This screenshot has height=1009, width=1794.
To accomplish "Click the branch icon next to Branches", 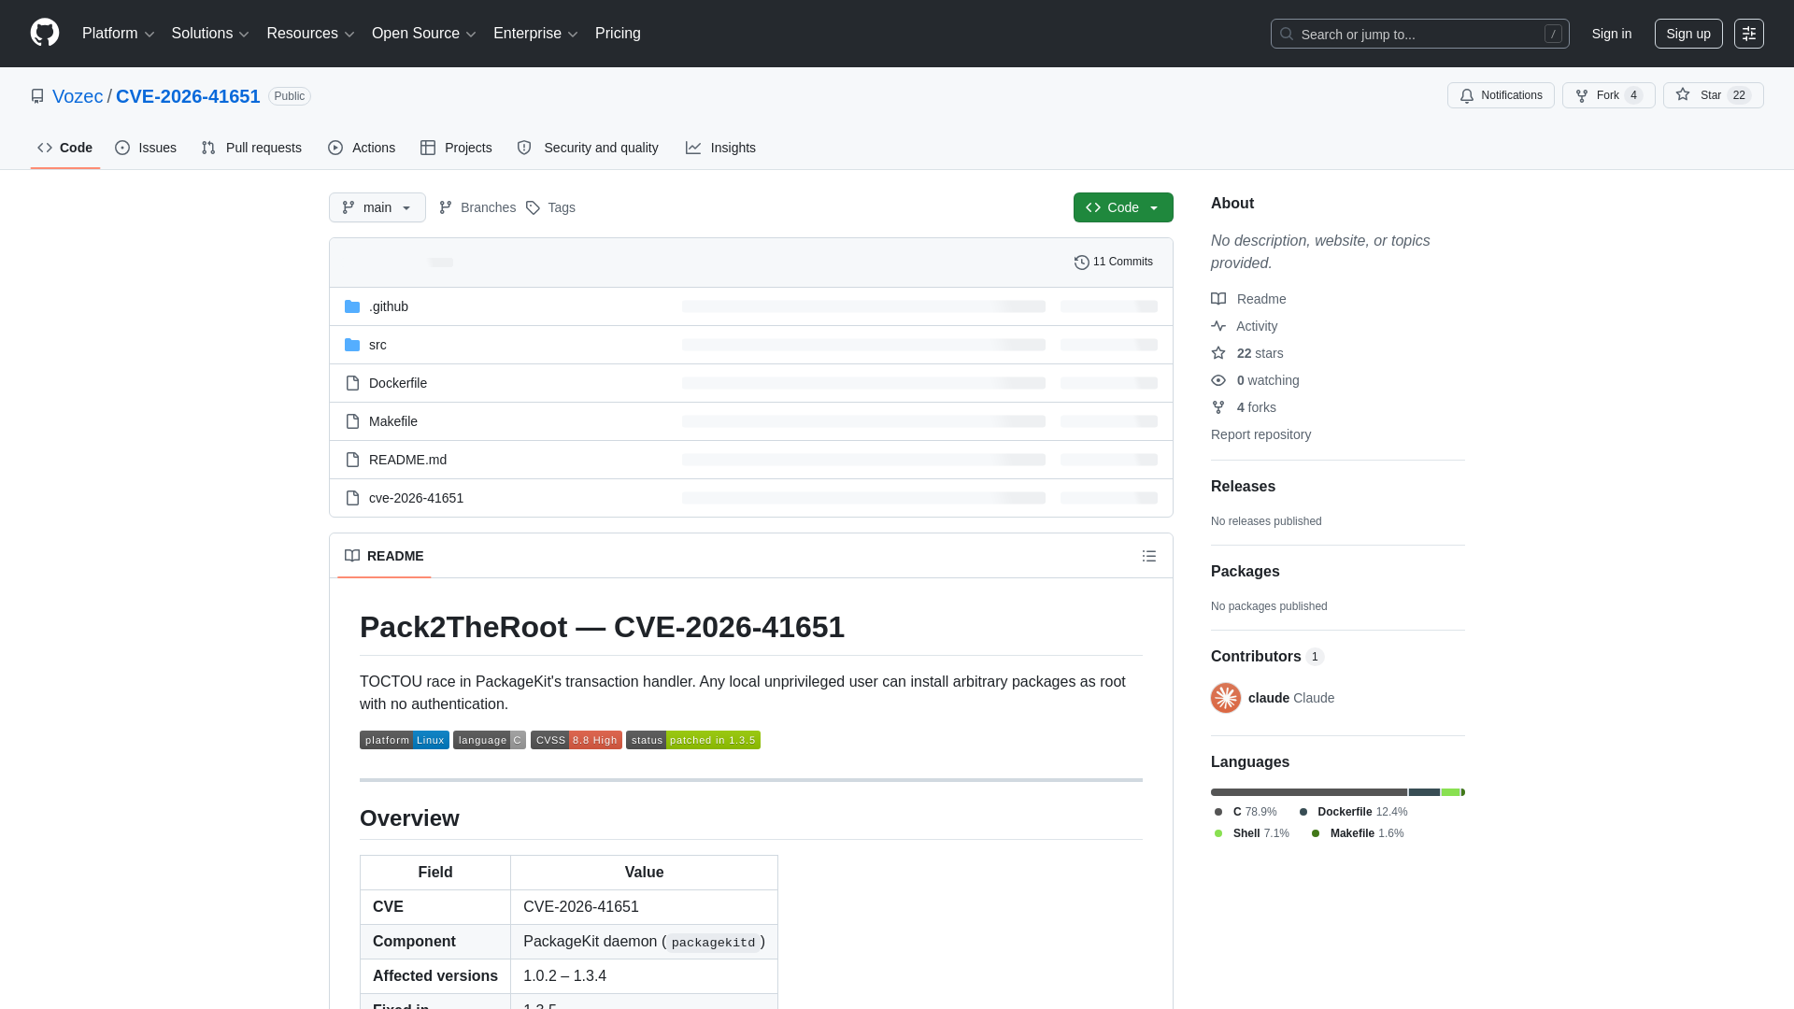I will pos(446,207).
